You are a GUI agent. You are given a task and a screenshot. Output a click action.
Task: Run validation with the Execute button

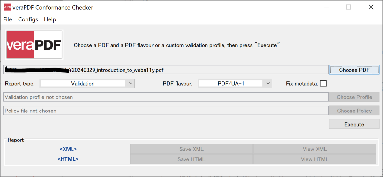[354, 124]
